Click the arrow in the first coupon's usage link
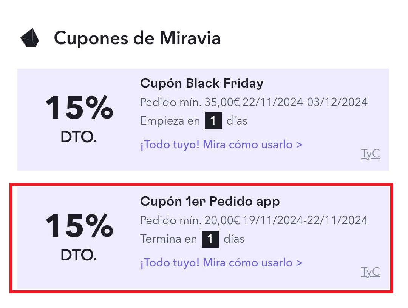Image resolution: width=408 pixels, height=308 pixels. coord(299,145)
